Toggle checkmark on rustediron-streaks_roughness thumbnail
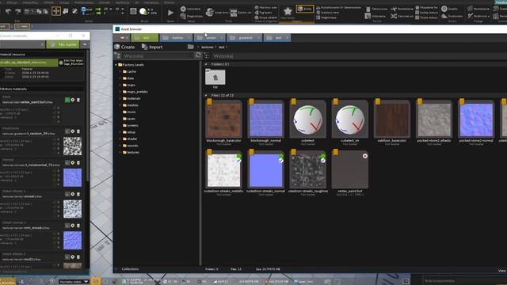507x285 pixels. tap(323, 160)
